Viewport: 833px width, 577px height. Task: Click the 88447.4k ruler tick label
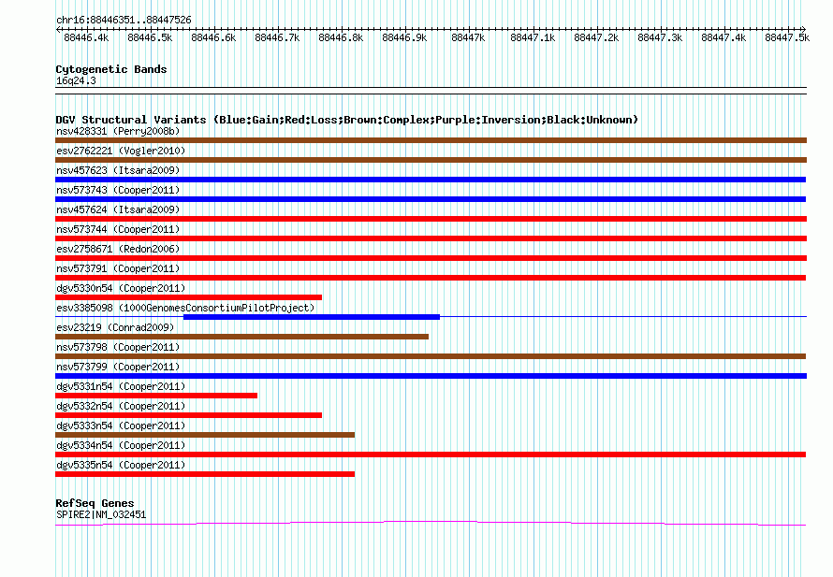coord(724,37)
